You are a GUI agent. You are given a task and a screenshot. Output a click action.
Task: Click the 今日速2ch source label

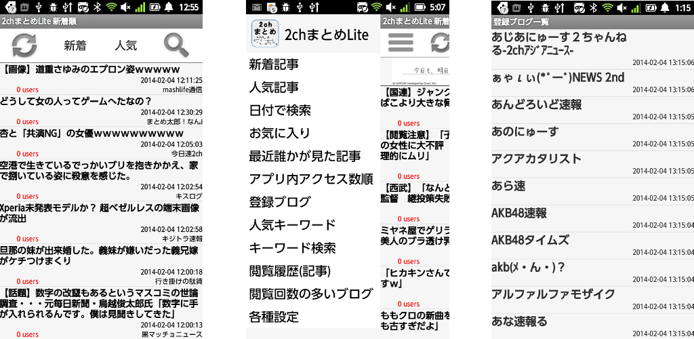coord(187,154)
